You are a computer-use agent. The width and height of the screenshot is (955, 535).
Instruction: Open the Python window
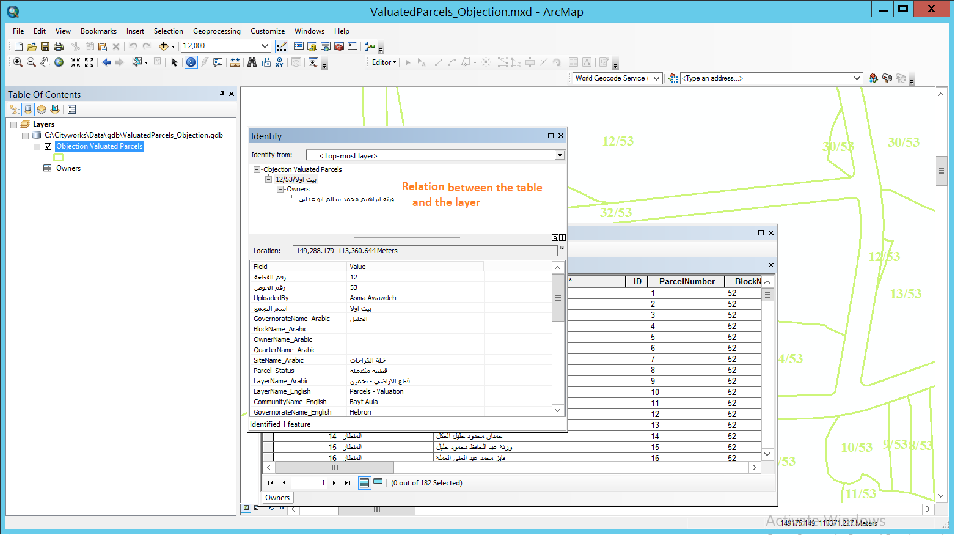(353, 46)
